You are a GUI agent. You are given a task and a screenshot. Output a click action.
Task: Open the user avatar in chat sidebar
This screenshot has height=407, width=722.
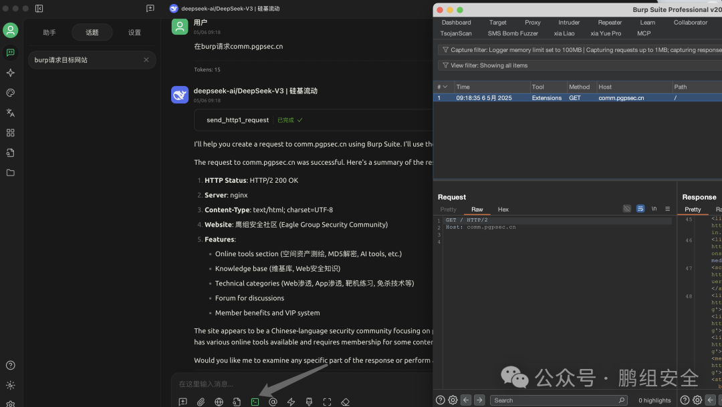point(11,30)
